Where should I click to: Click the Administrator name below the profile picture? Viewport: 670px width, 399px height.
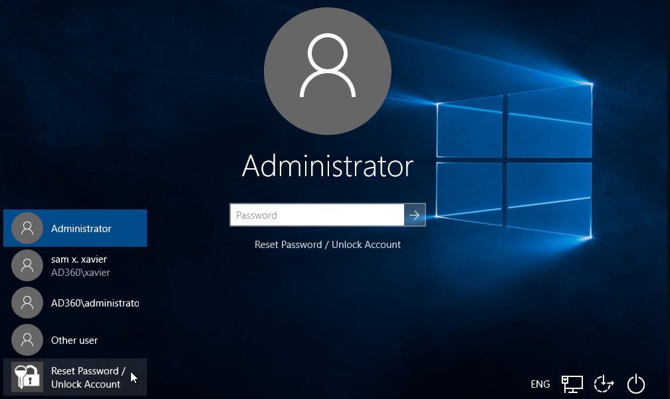tap(327, 166)
